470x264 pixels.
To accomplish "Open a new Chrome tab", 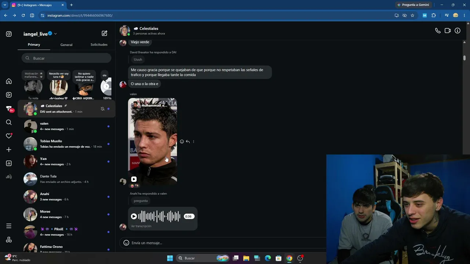I will tap(71, 5).
